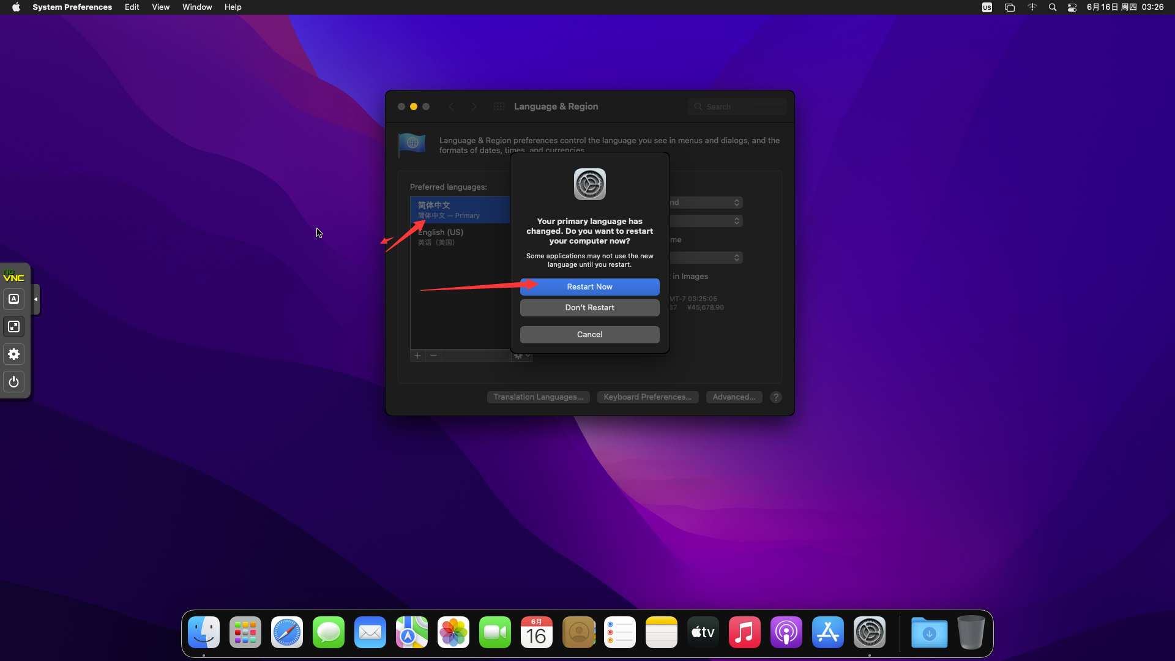
Task: Click Restart Now in the dialog
Action: coord(589,287)
